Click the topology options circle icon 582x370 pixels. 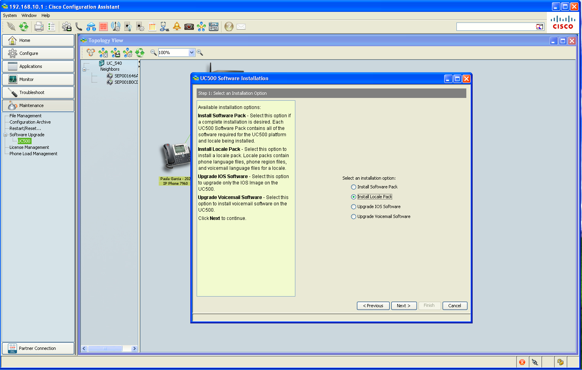[91, 53]
